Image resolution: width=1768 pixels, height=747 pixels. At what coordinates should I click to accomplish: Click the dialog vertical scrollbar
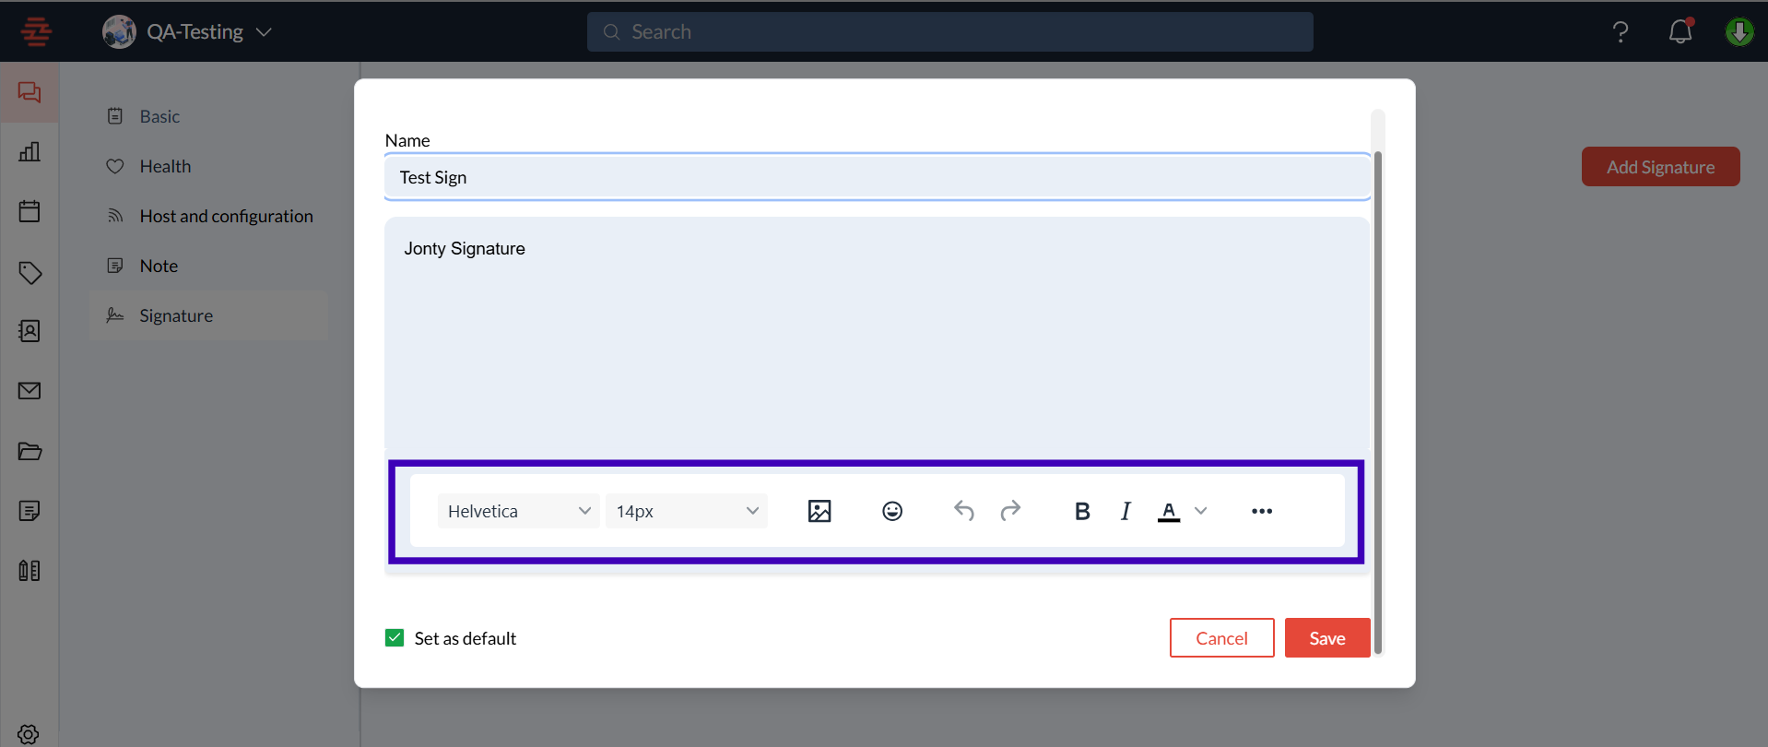point(1378,402)
